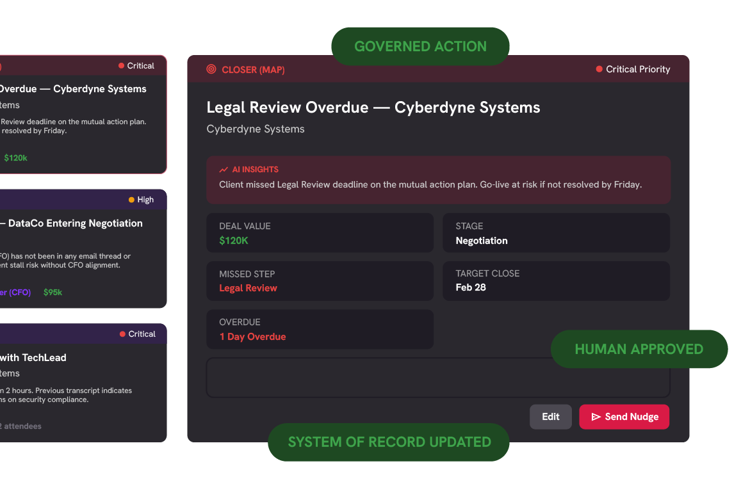Click the MISSED STEP field label
This screenshot has width=741, height=498.
click(247, 274)
